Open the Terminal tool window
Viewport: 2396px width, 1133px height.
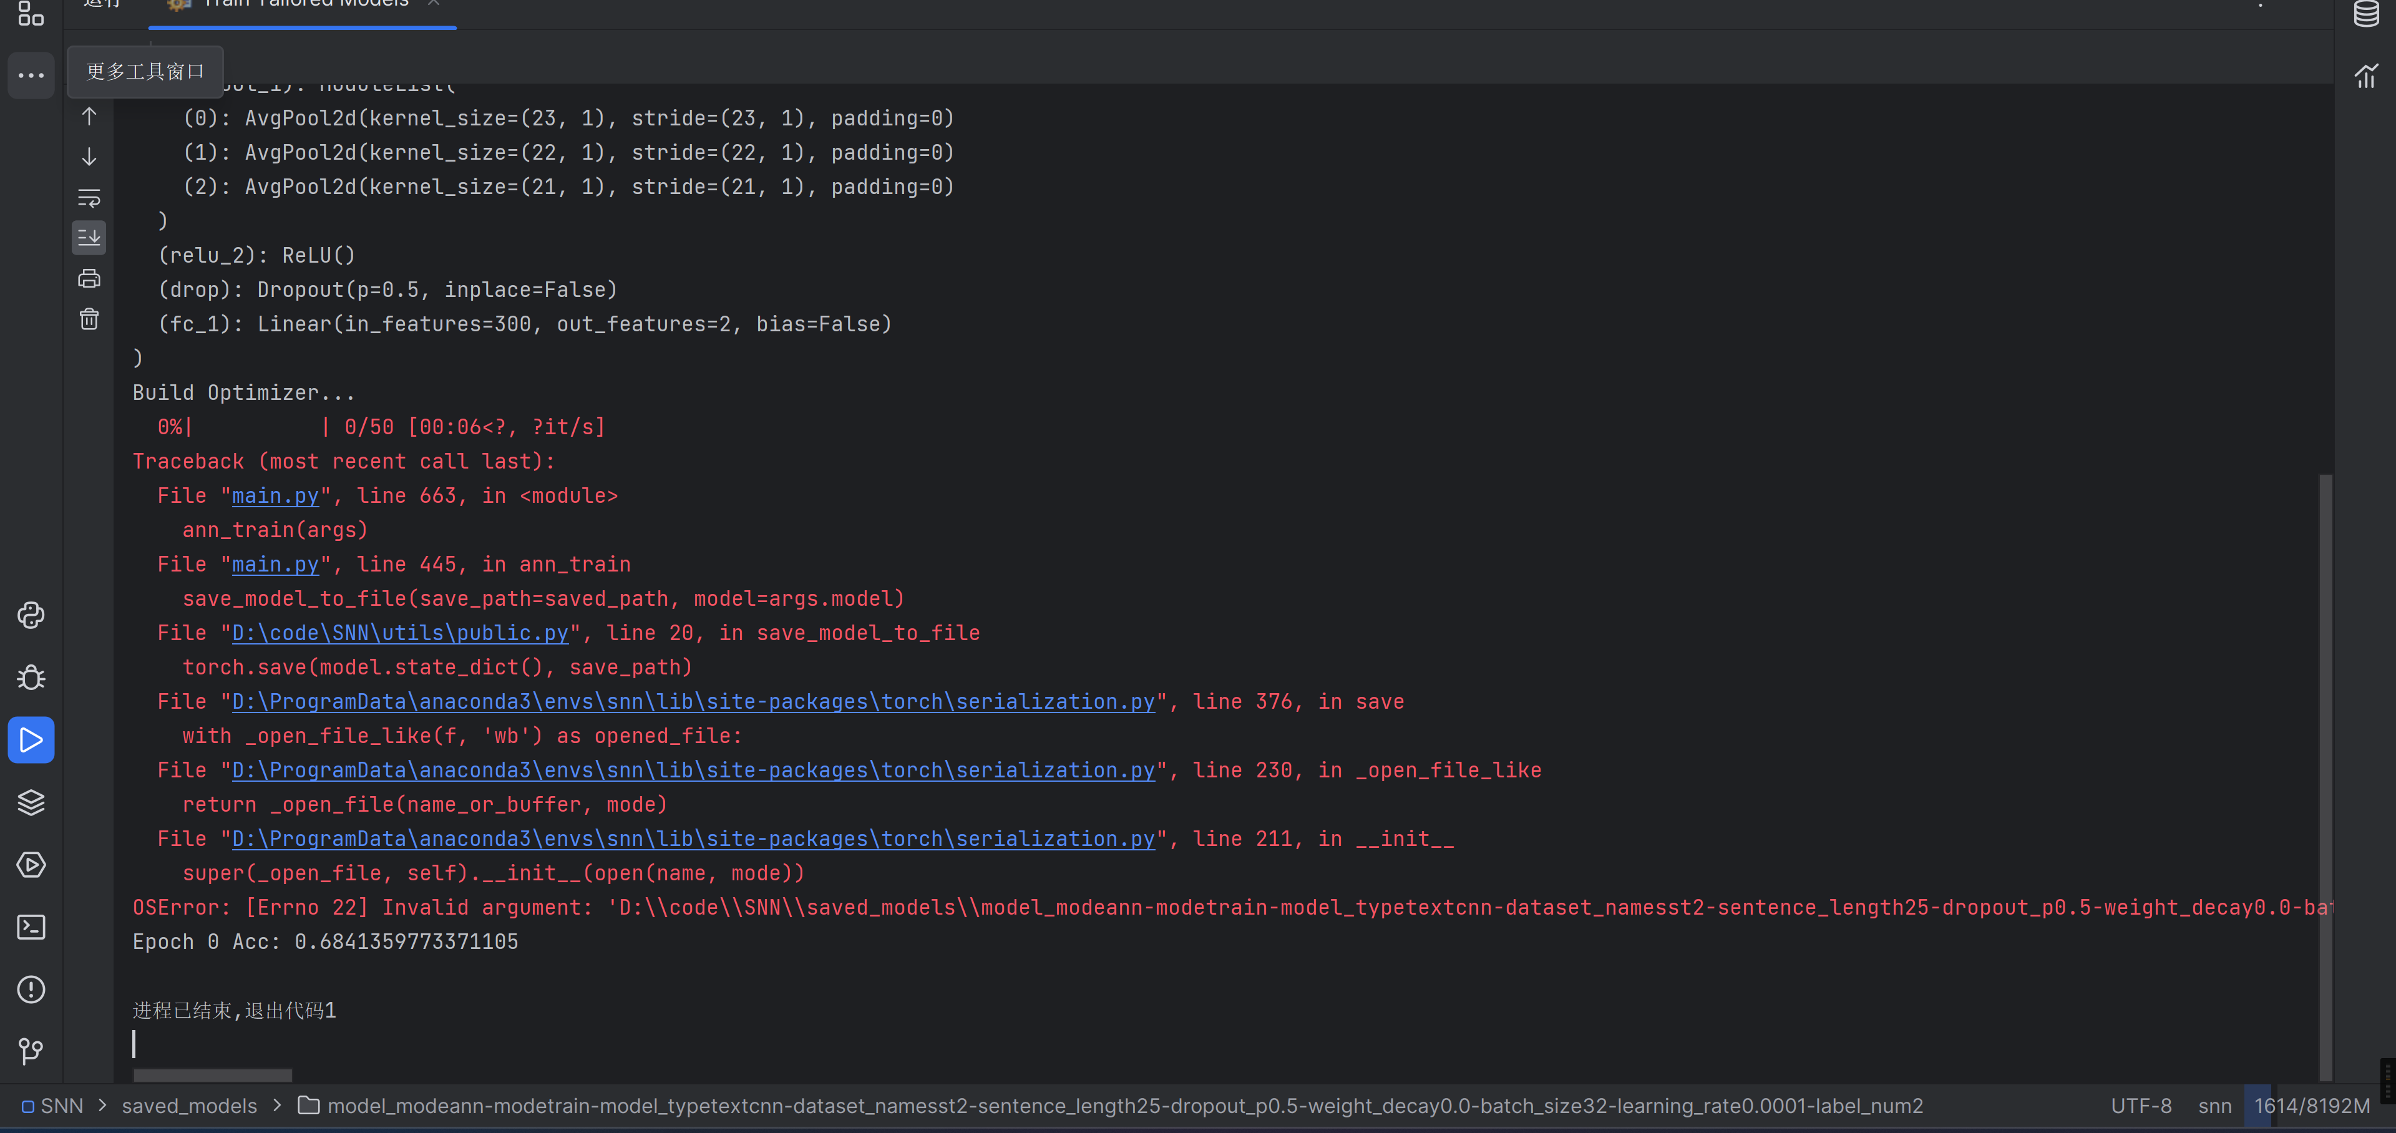click(31, 926)
